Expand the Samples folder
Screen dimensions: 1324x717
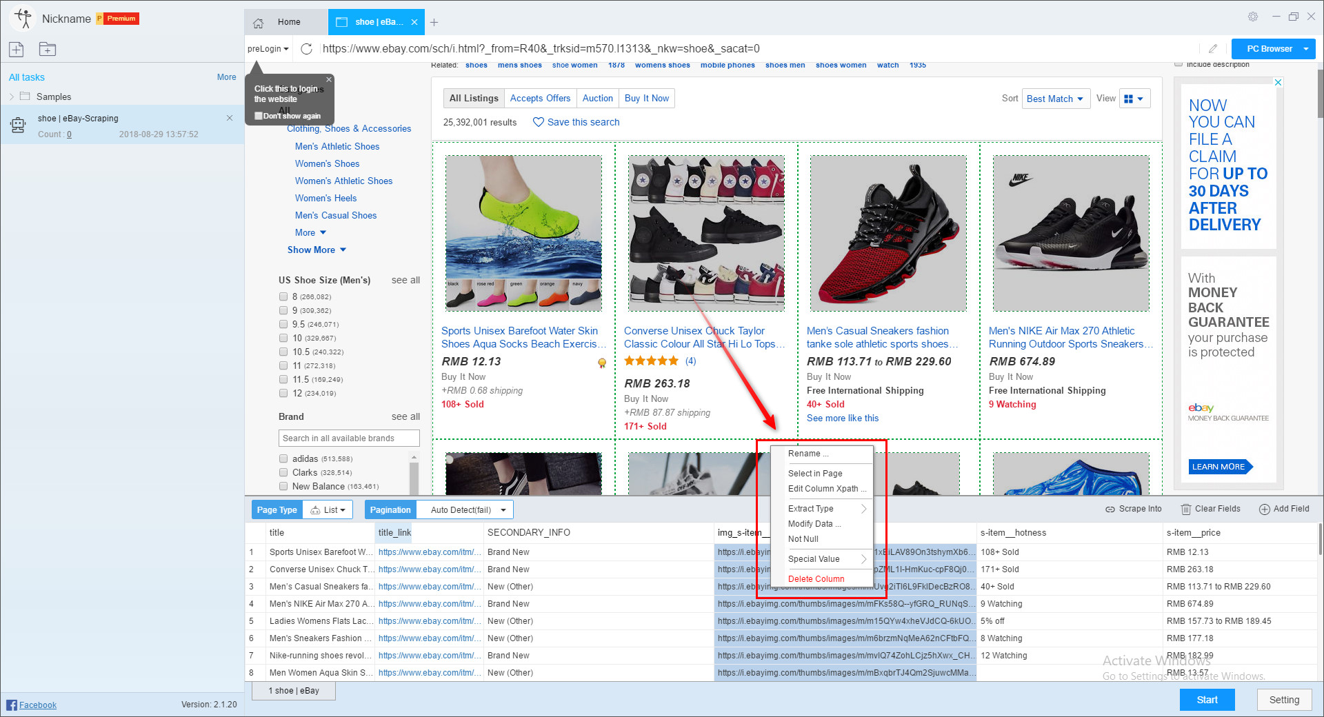[x=12, y=97]
